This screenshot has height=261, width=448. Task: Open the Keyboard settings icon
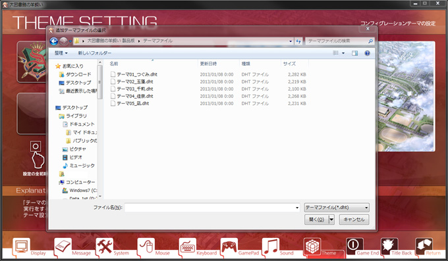coord(187,247)
